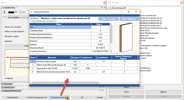Collapse the Proprietà Muro section
This screenshot has height=100, width=184.
[x=2, y=7]
